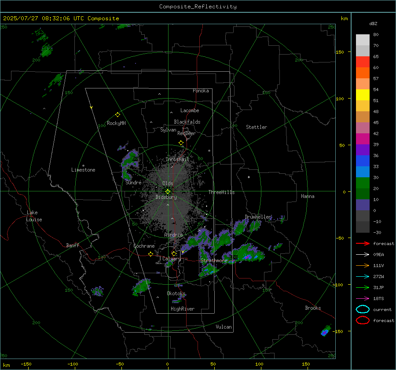Viewport: 396px width, 370px height.
Task: Click the isolated storm cell southeast of Brooks
Action: coord(326,330)
